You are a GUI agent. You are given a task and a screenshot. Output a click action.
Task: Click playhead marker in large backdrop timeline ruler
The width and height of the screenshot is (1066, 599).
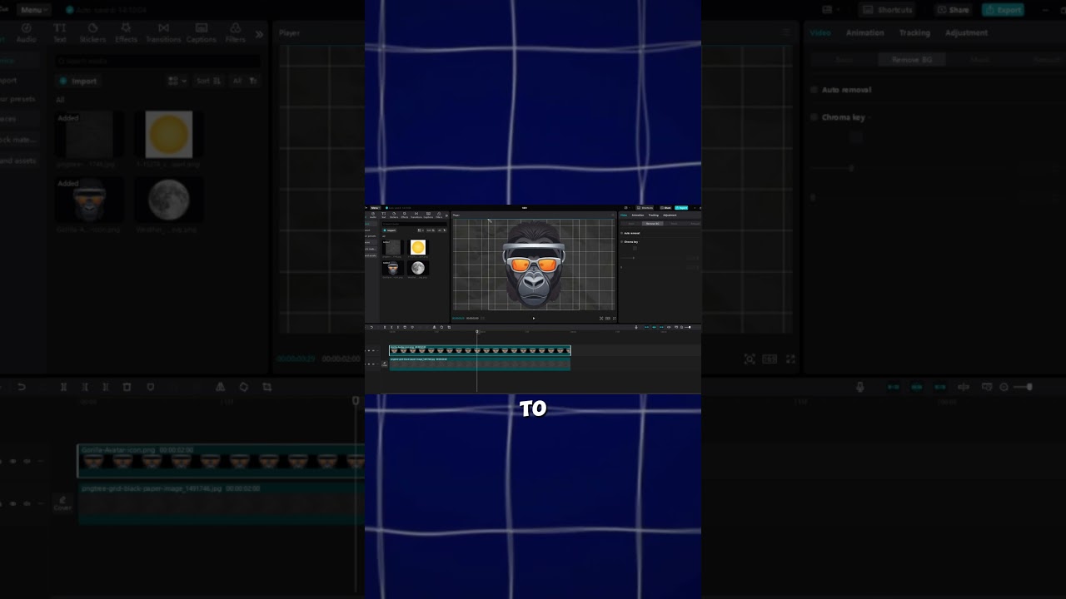coord(356,401)
